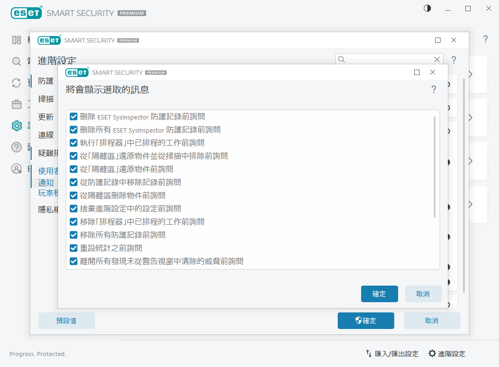Uncheck 捨棄進階設定中的設定前詢問
Image resolution: width=499 pixels, height=367 pixels.
click(74, 209)
